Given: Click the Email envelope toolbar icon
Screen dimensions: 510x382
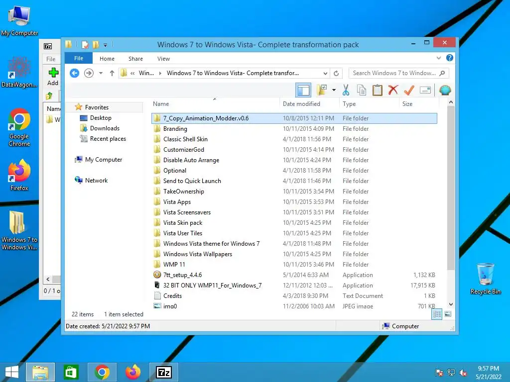Looking at the screenshot, I should pyautogui.click(x=425, y=90).
